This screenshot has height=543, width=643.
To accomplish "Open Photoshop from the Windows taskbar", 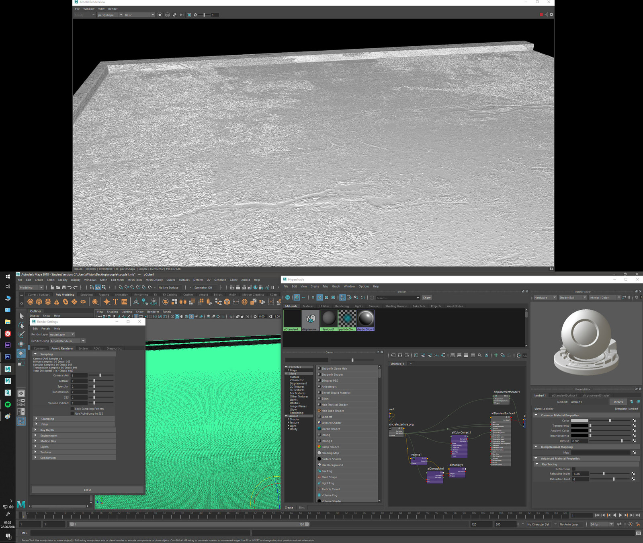I will click(x=8, y=357).
